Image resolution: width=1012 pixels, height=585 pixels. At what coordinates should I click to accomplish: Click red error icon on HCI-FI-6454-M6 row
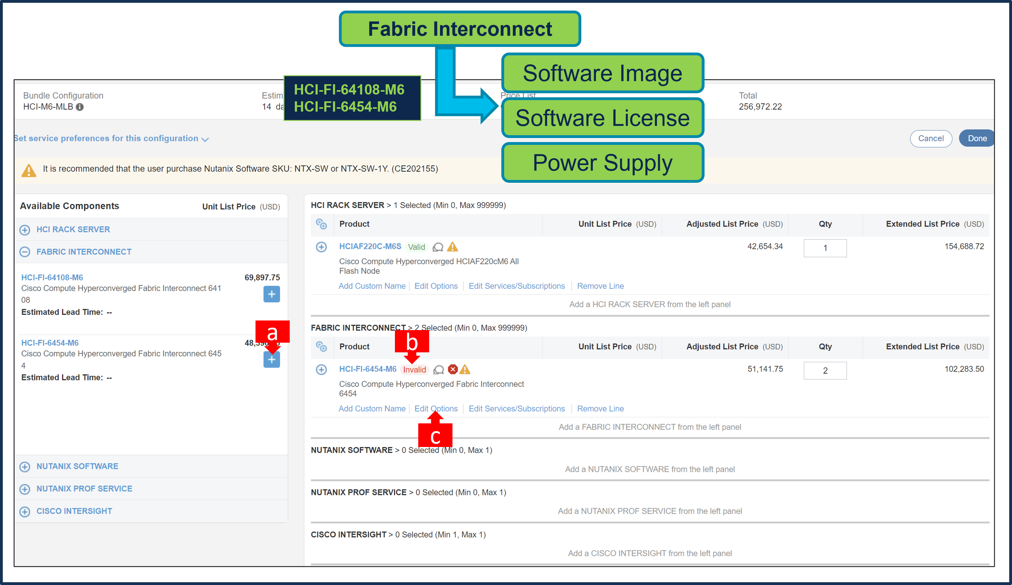pos(452,369)
